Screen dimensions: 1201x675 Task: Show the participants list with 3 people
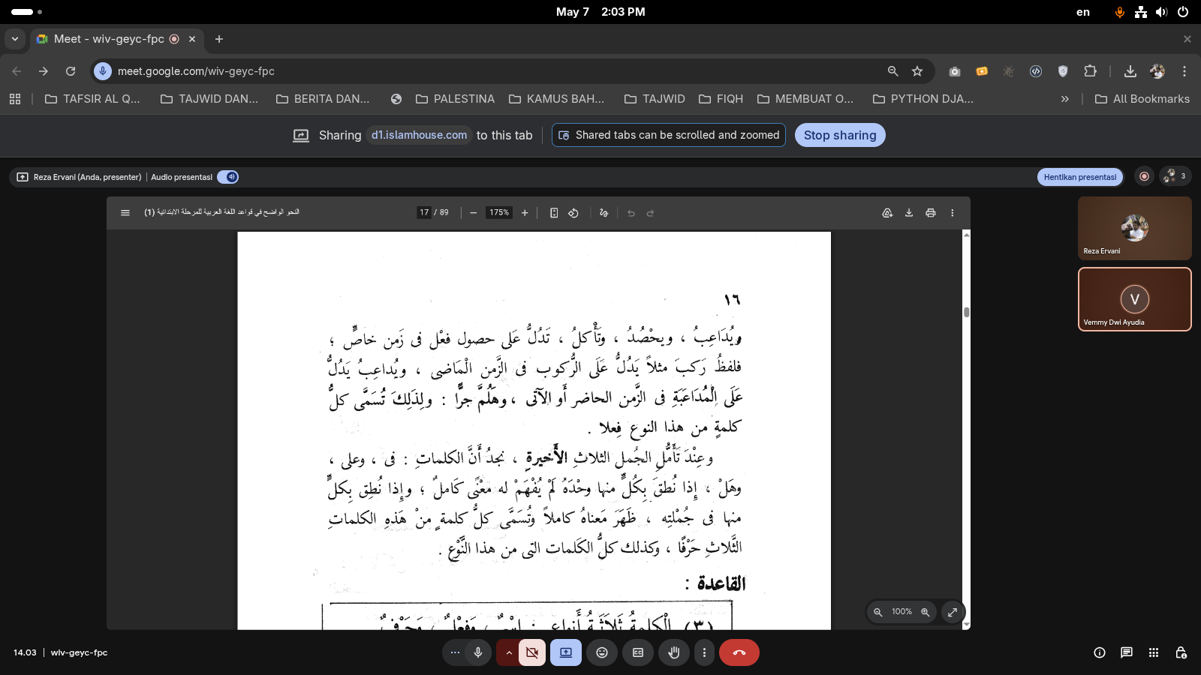(x=1175, y=176)
